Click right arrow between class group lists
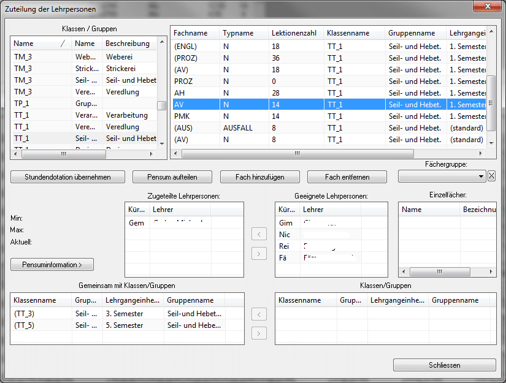Viewport: 506px width, 383px height. coord(259,333)
